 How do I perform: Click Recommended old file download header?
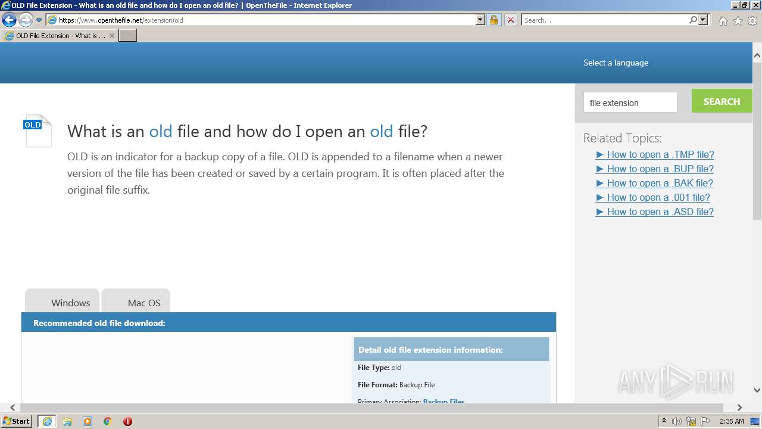pos(289,323)
